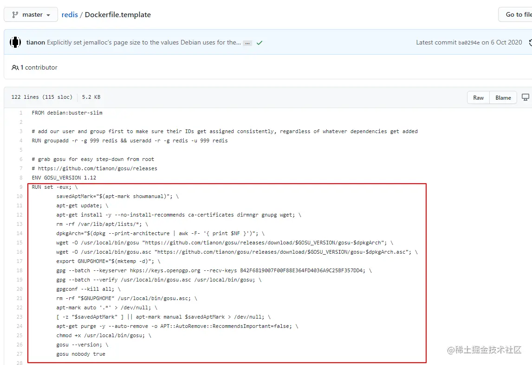Click the wget gosu.asc download line
532x365 pixels.
[x=237, y=252]
